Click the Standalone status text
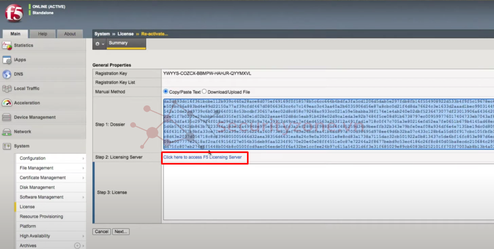This screenshot has width=494, height=249. tap(43, 13)
